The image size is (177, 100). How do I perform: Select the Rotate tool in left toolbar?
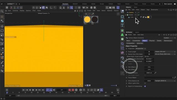click(2, 31)
